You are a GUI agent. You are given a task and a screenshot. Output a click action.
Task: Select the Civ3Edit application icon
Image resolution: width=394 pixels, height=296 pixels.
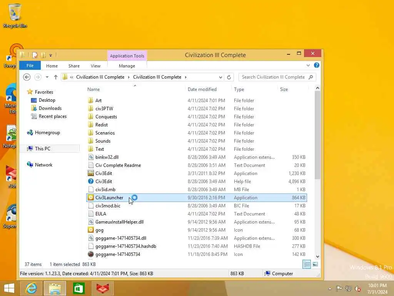pos(91,173)
